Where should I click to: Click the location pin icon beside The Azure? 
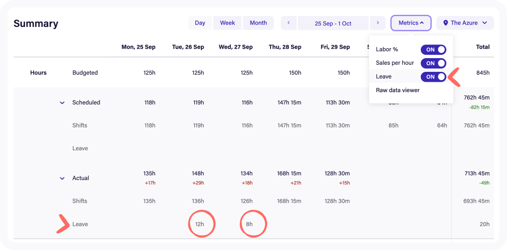click(x=445, y=23)
